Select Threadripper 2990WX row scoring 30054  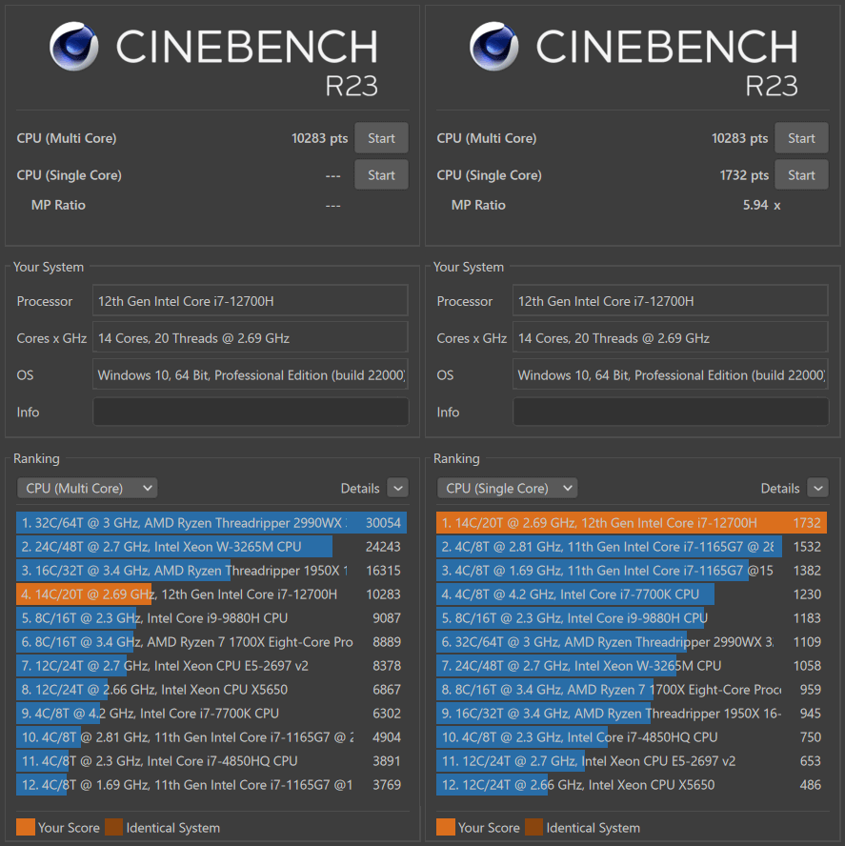[211, 523]
